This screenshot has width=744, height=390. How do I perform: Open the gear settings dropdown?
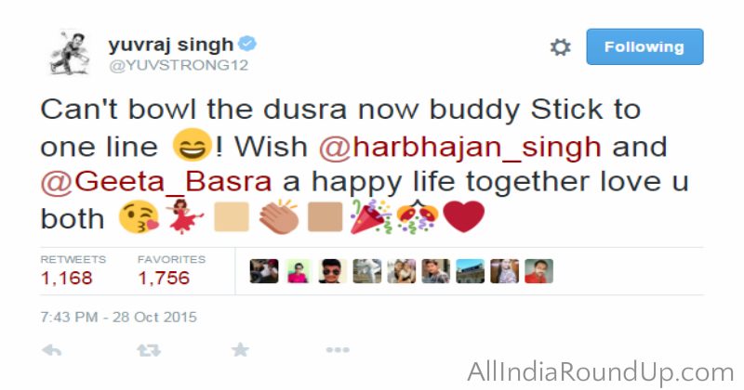click(x=561, y=47)
